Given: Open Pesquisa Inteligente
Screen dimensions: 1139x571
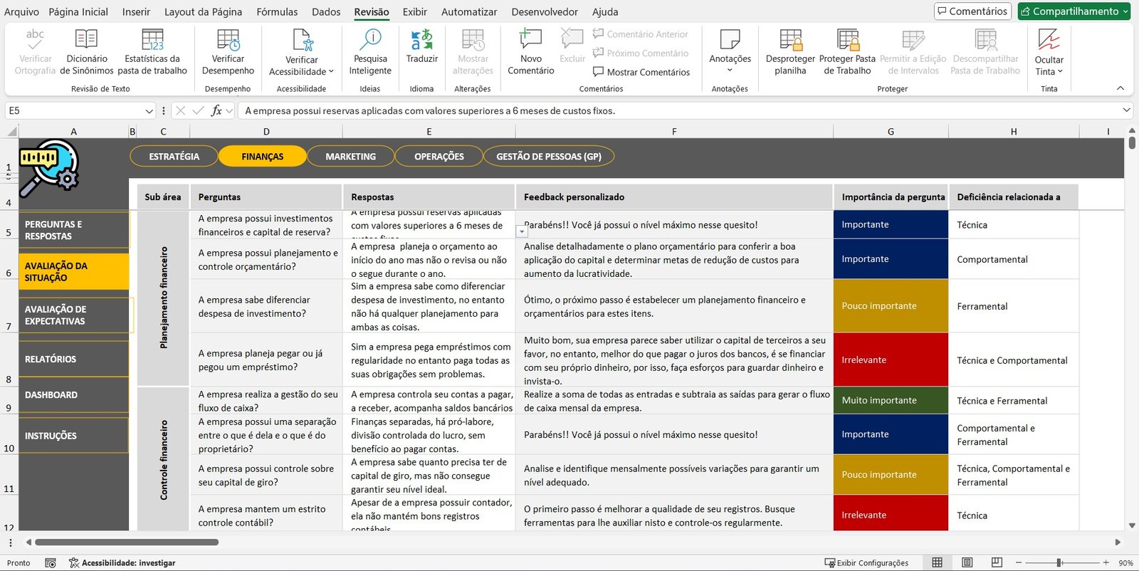Looking at the screenshot, I should point(370,51).
